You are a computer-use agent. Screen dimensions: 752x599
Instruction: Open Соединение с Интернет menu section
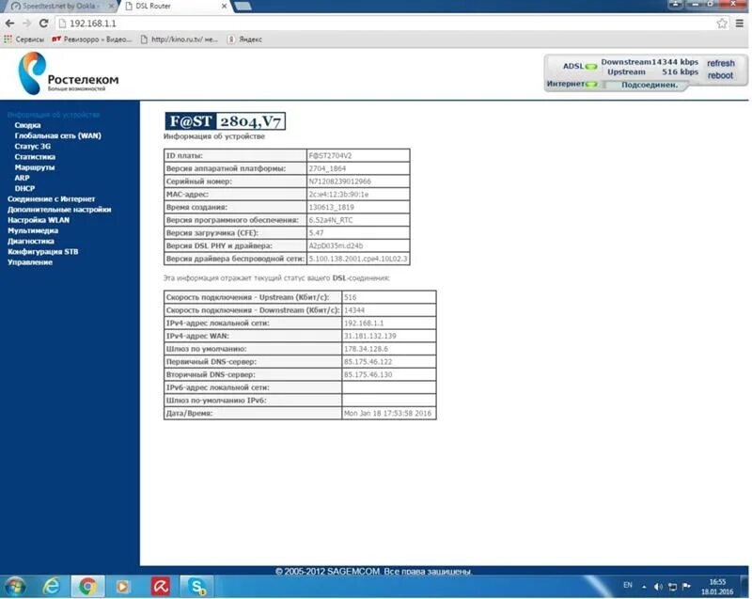(51, 199)
